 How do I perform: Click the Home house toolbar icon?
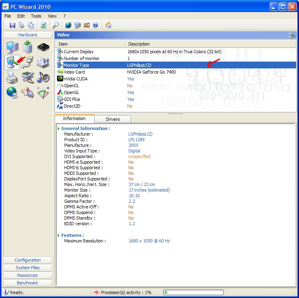[x=108, y=25]
